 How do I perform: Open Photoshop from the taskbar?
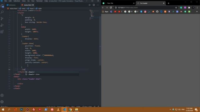22,110
